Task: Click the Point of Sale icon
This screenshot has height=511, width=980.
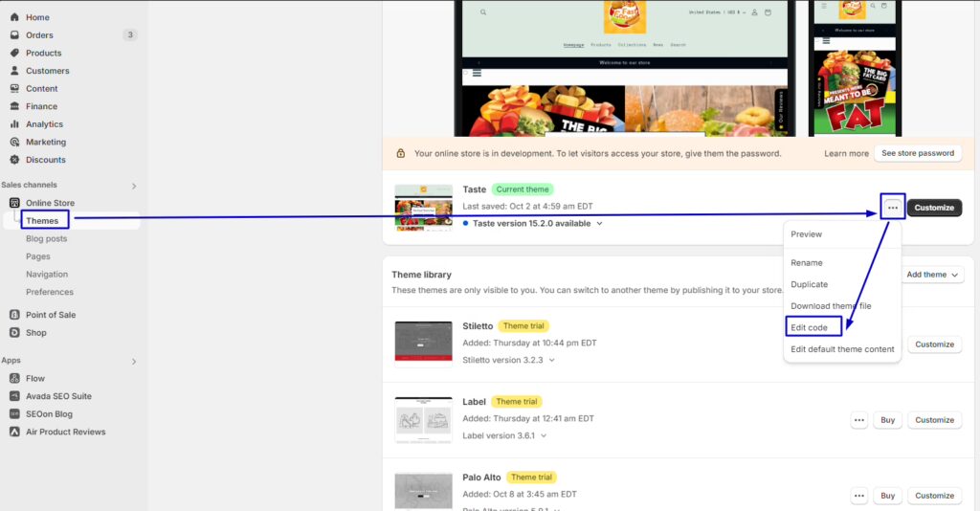Action: (x=14, y=315)
